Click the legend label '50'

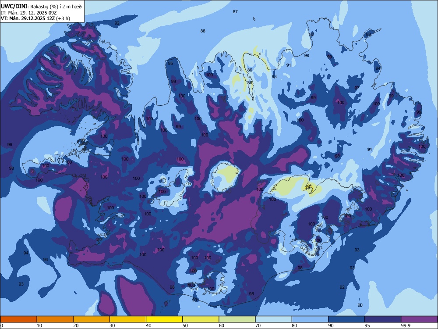point(185,325)
